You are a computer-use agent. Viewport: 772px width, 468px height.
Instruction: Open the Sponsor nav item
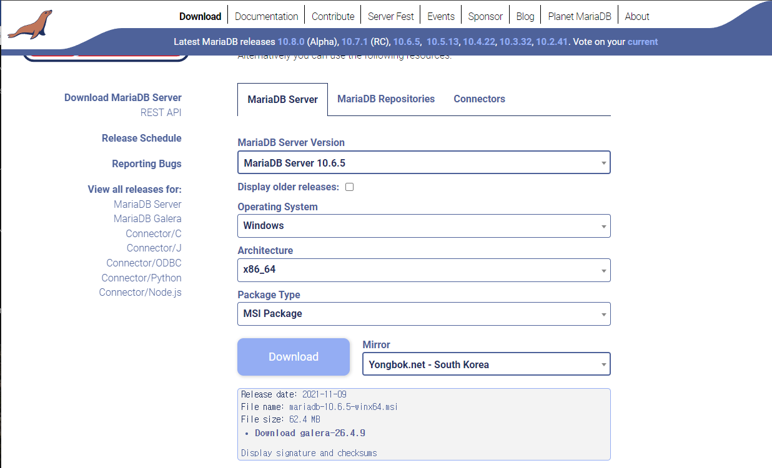pyautogui.click(x=485, y=16)
